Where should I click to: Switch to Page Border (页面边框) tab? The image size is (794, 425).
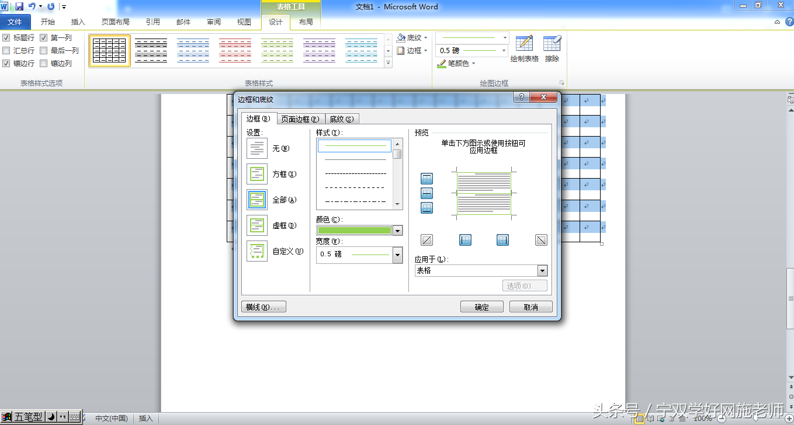point(300,119)
